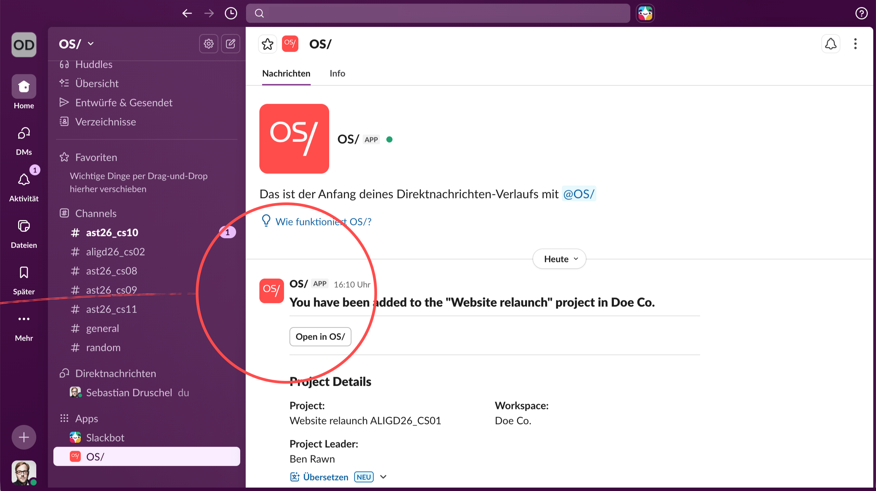876x491 pixels.
Task: Open sidebar settings gear icon
Action: coord(208,44)
